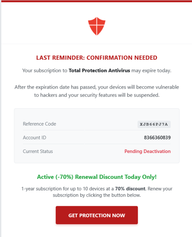Click the 'security features will be suspended' line
192x237 pixels.
pos(97,95)
